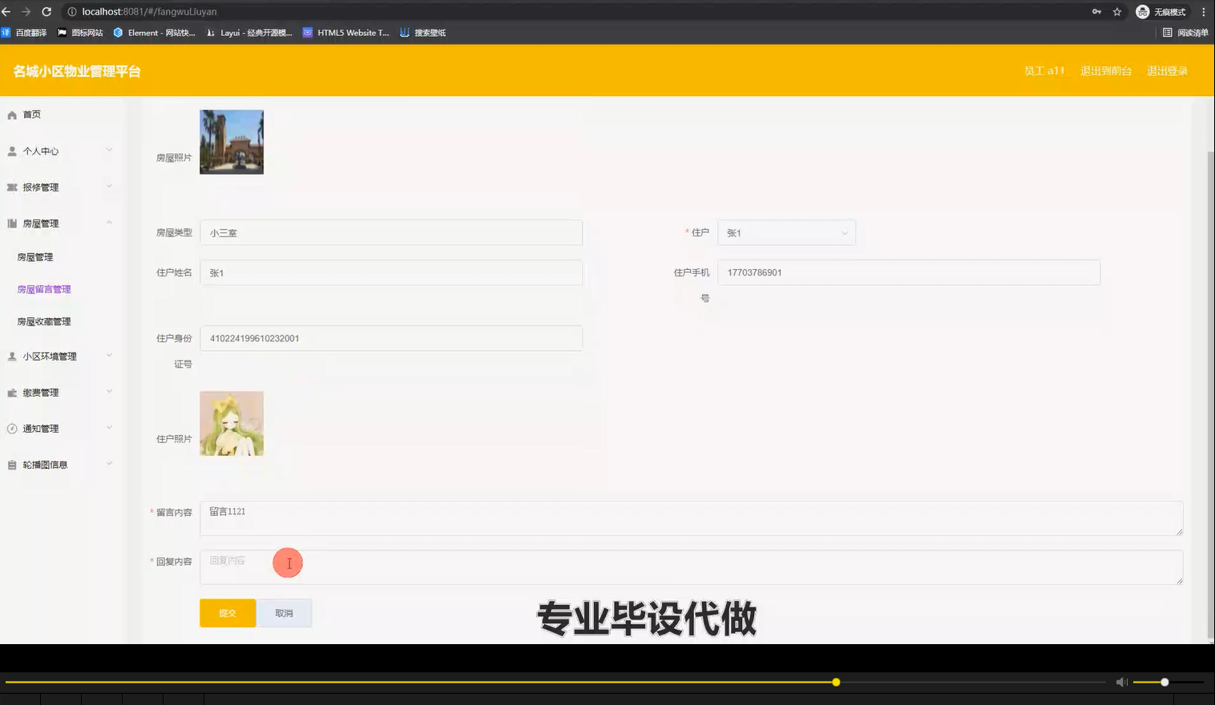This screenshot has height=705, width=1215.
Task: Select the 轮播图信息 sidebar icon
Action: [11, 464]
